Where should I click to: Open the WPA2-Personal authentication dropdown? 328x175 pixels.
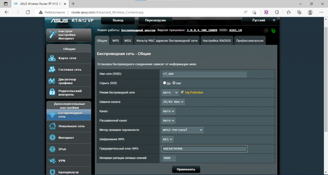[x=182, y=130]
